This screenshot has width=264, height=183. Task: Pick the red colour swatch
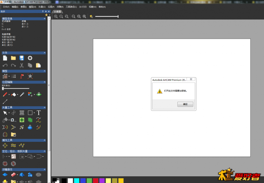pos(96,181)
